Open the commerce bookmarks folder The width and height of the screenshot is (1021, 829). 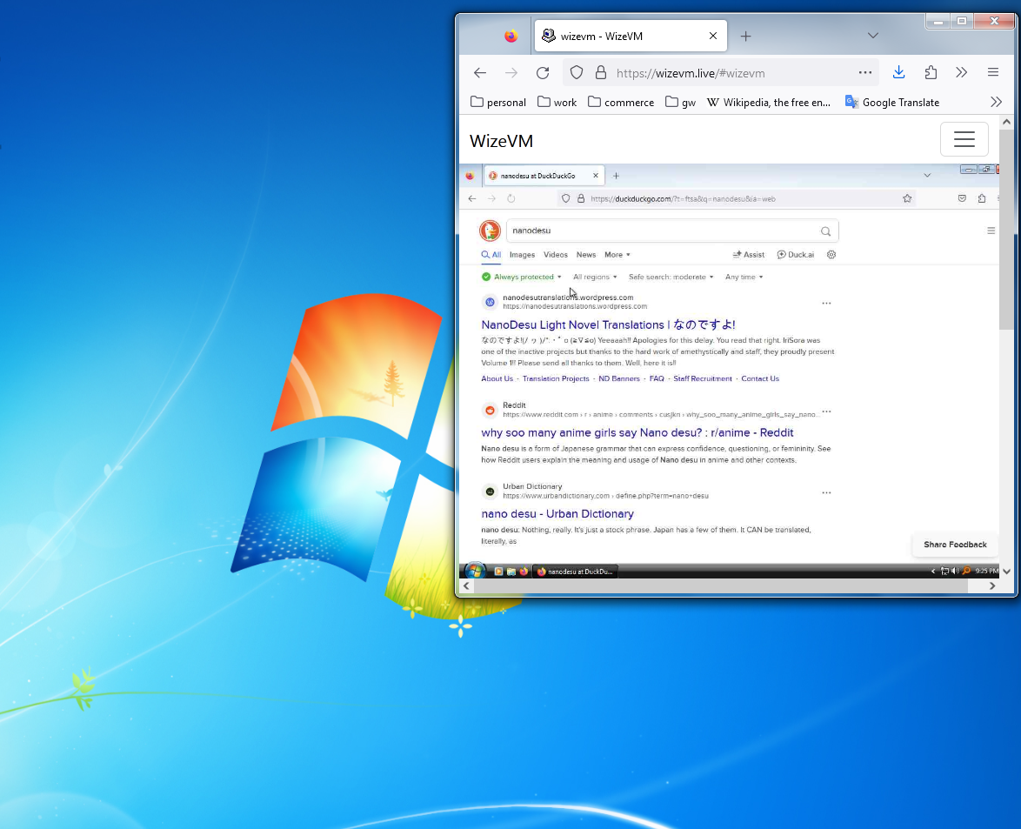(x=621, y=103)
